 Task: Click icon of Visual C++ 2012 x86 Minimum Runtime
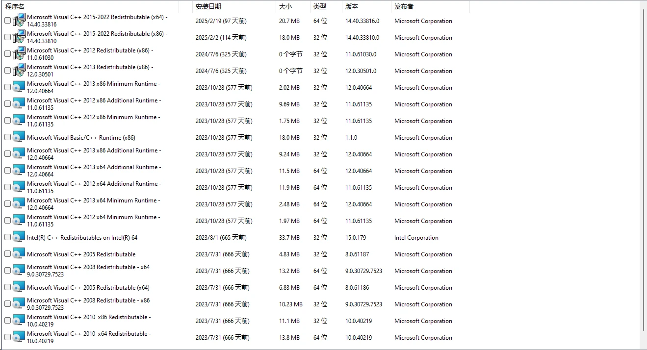pos(19,121)
